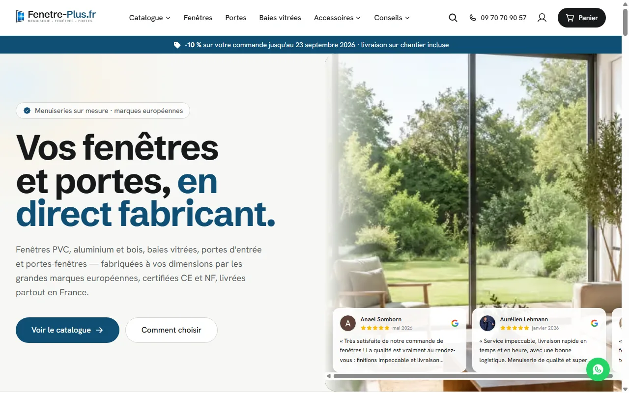The width and height of the screenshot is (629, 393).
Task: Click the reviewer name "Aurélien Lehmann"
Action: (x=524, y=319)
